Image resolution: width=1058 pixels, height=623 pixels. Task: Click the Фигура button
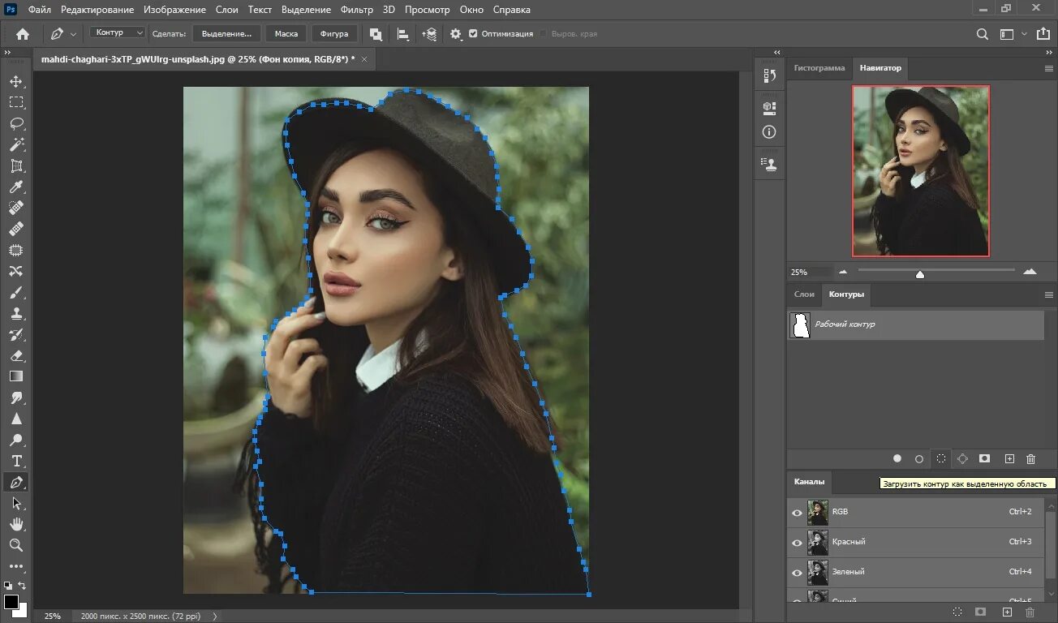[x=334, y=34]
